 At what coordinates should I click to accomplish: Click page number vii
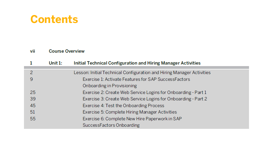click(x=33, y=51)
